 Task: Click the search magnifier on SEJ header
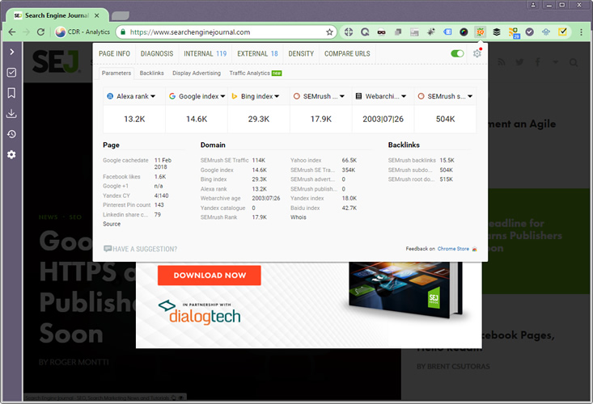574,62
